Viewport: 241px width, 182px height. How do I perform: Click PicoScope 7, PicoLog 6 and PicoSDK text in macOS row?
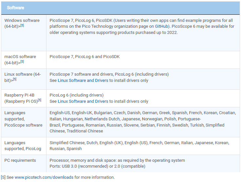(x=84, y=56)
